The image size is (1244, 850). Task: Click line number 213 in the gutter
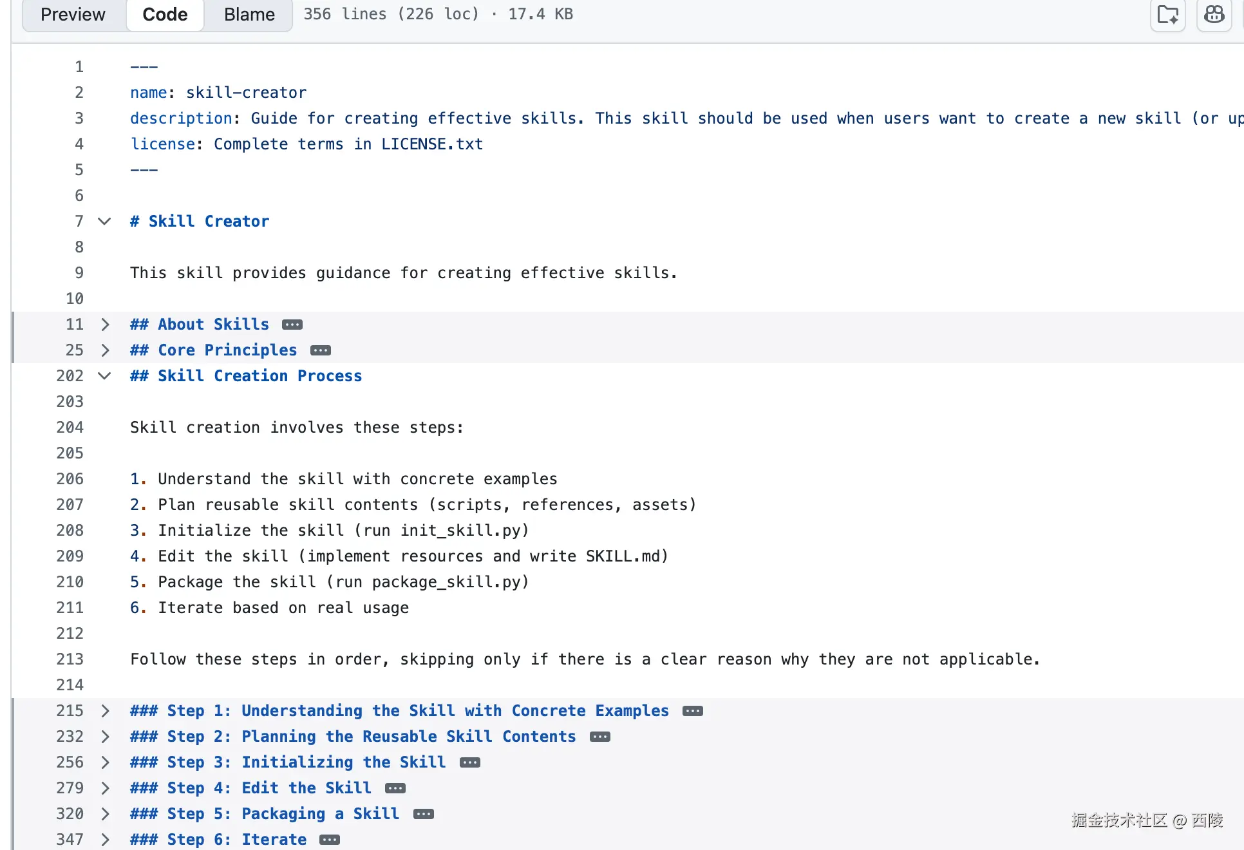pos(70,659)
